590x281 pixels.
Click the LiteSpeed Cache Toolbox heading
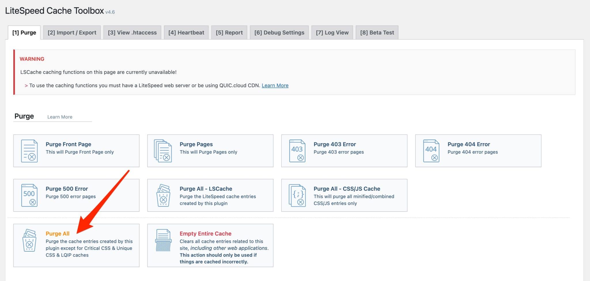click(54, 11)
